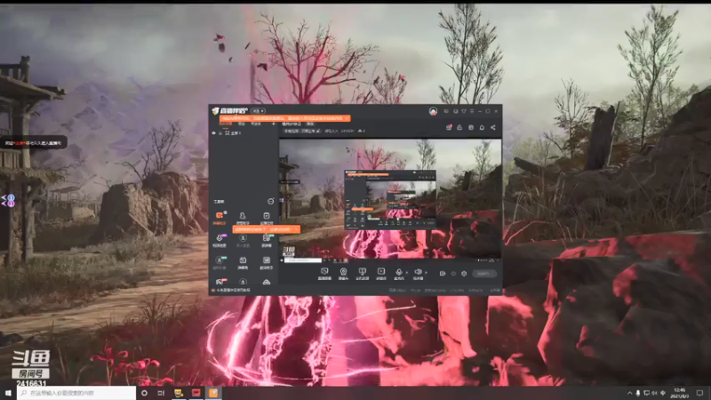Image resolution: width=711 pixels, height=400 pixels.
Task: Open the first tab above the room title
Action: (292, 124)
